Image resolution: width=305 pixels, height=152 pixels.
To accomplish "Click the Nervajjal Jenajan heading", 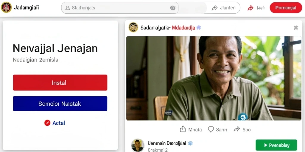I will click(55, 48).
